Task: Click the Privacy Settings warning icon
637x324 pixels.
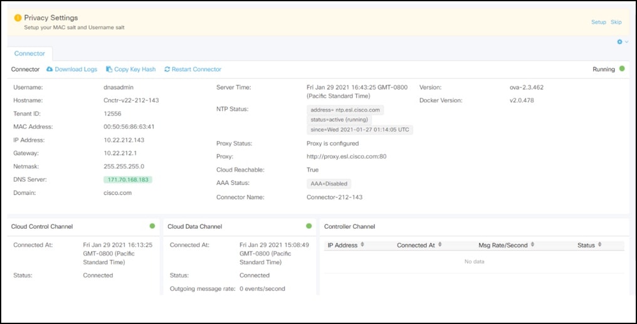Action: coord(18,18)
